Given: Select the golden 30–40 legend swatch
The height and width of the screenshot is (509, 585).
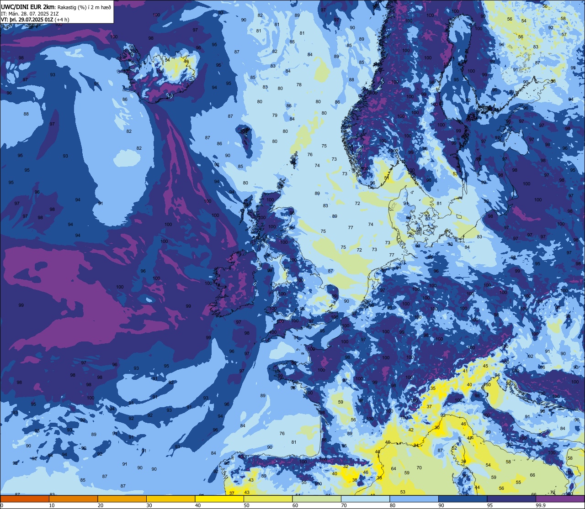Looking at the screenshot, I should point(170,499).
